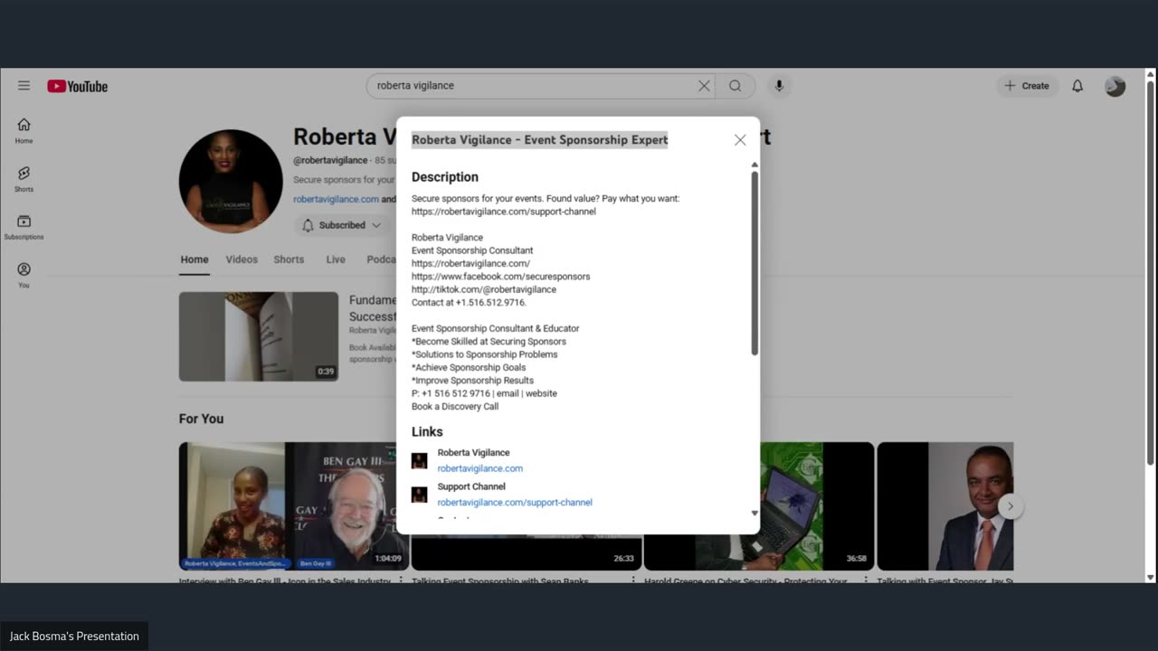
Task: Click the Roberta Vigilance link favicon
Action: pos(419,460)
